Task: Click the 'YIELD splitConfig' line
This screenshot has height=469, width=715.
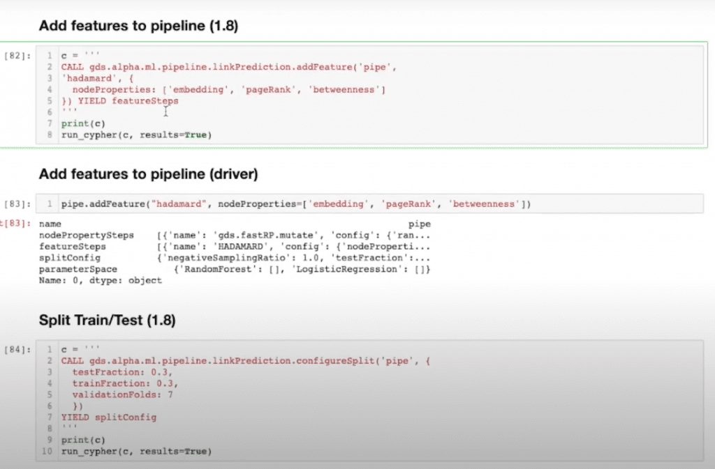Action: tap(108, 417)
